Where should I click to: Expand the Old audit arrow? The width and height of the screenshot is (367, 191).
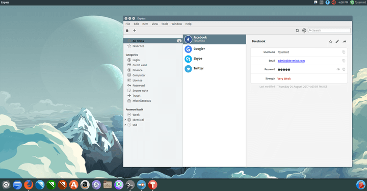click(x=125, y=125)
